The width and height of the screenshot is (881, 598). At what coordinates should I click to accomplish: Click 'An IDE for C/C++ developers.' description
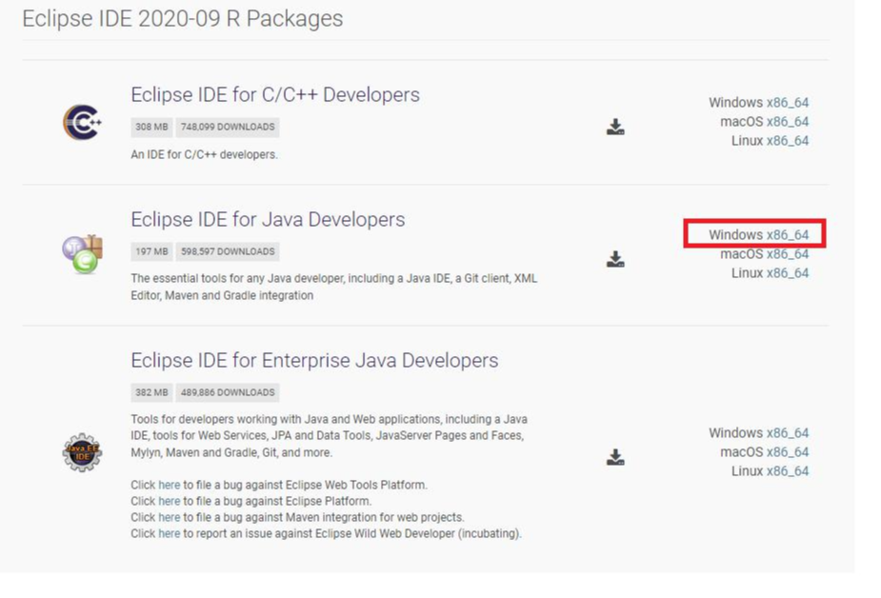coord(205,154)
